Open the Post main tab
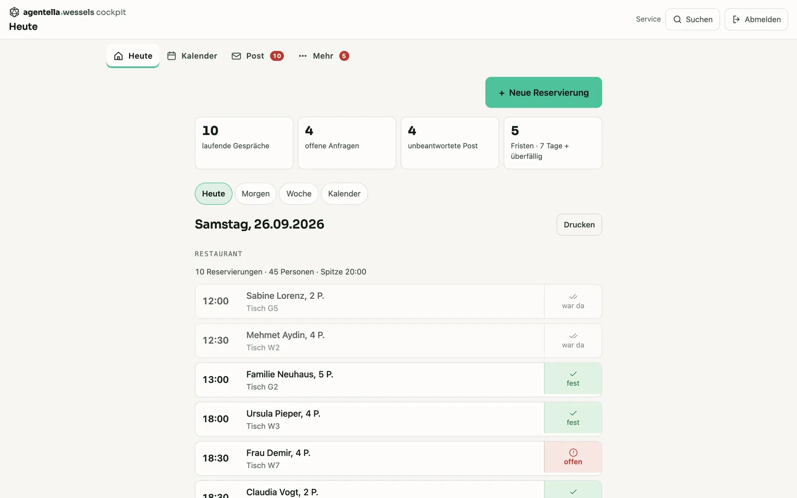797x498 pixels. (258, 56)
